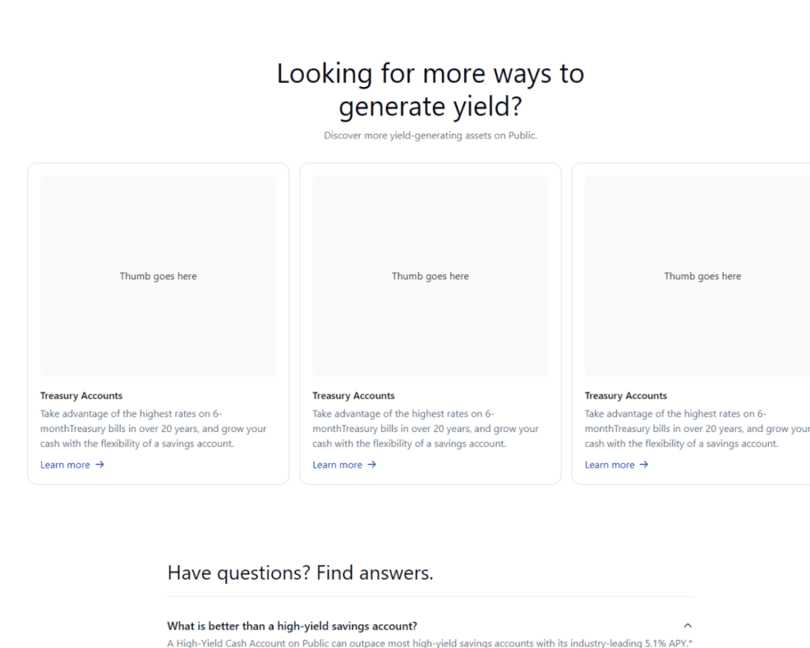Select the second card's 'Treasury Accounts' title
Image resolution: width=810 pixels, height=648 pixels.
354,396
